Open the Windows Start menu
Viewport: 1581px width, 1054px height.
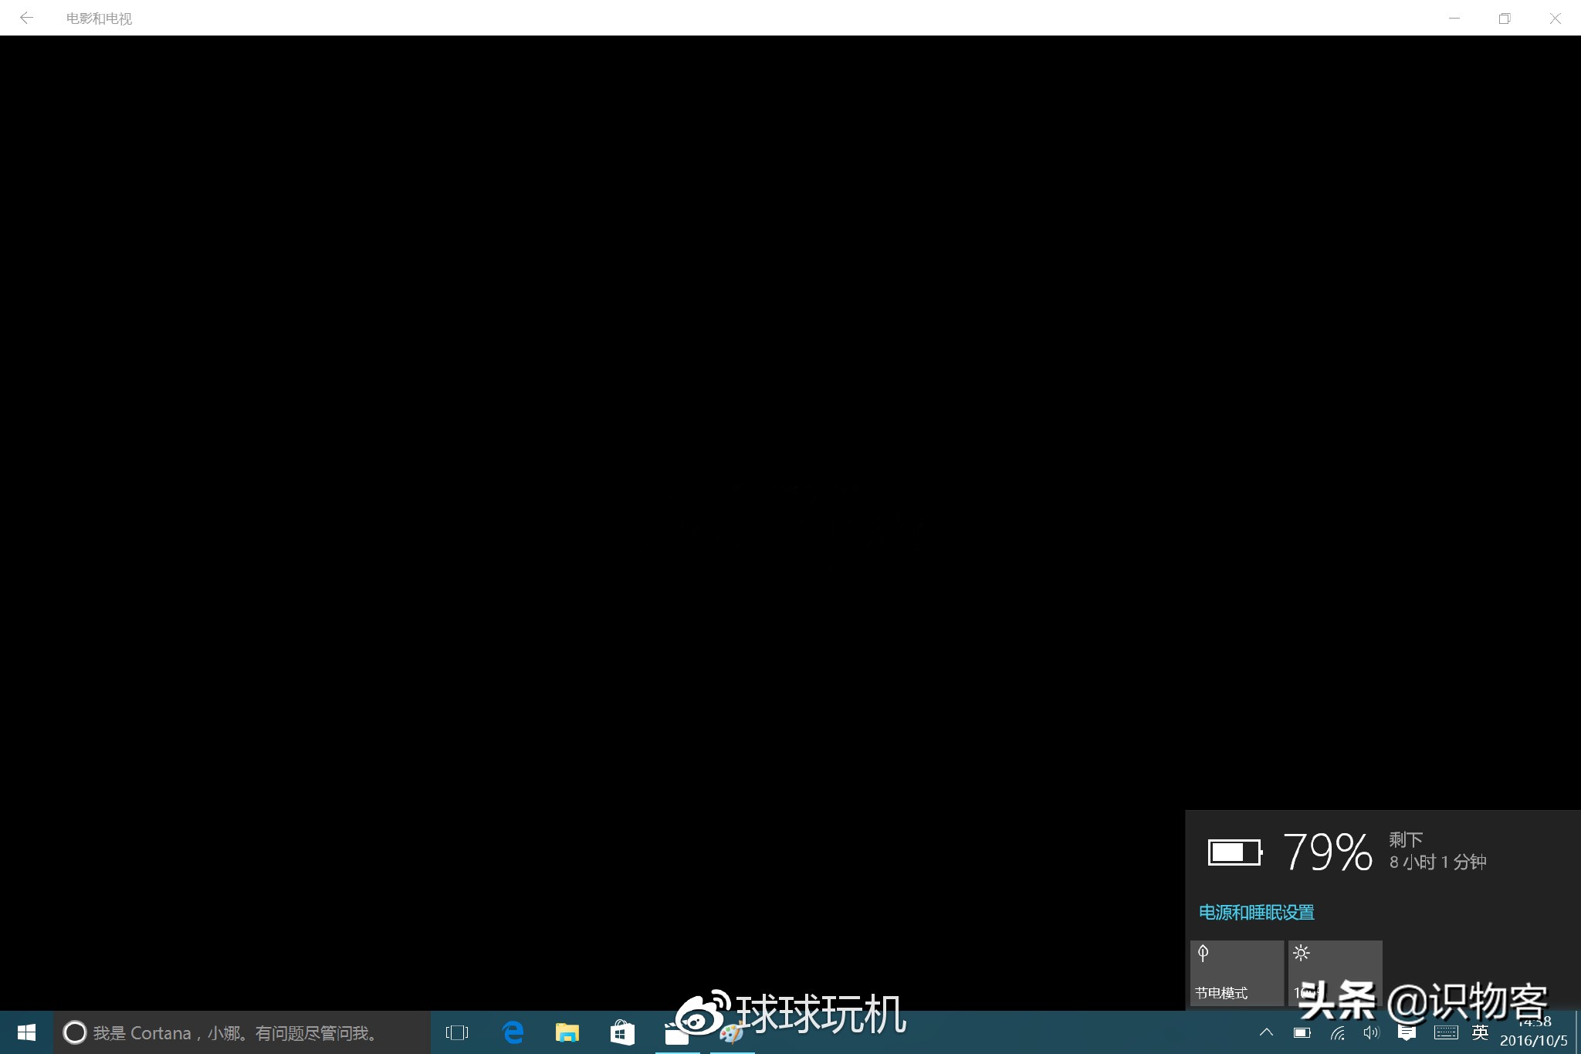point(26,1032)
